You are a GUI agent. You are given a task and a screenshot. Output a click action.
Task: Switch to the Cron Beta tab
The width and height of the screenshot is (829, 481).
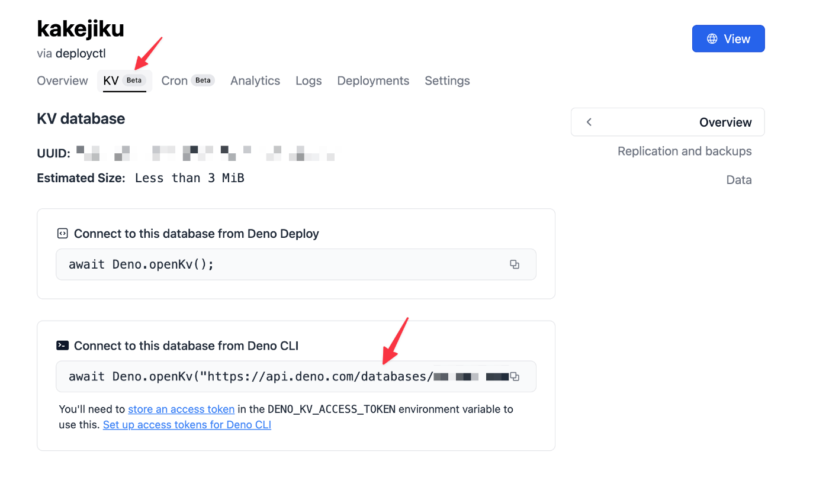[188, 80]
